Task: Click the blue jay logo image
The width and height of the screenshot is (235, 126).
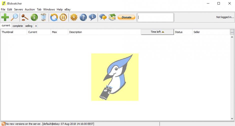Action: [x=115, y=77]
